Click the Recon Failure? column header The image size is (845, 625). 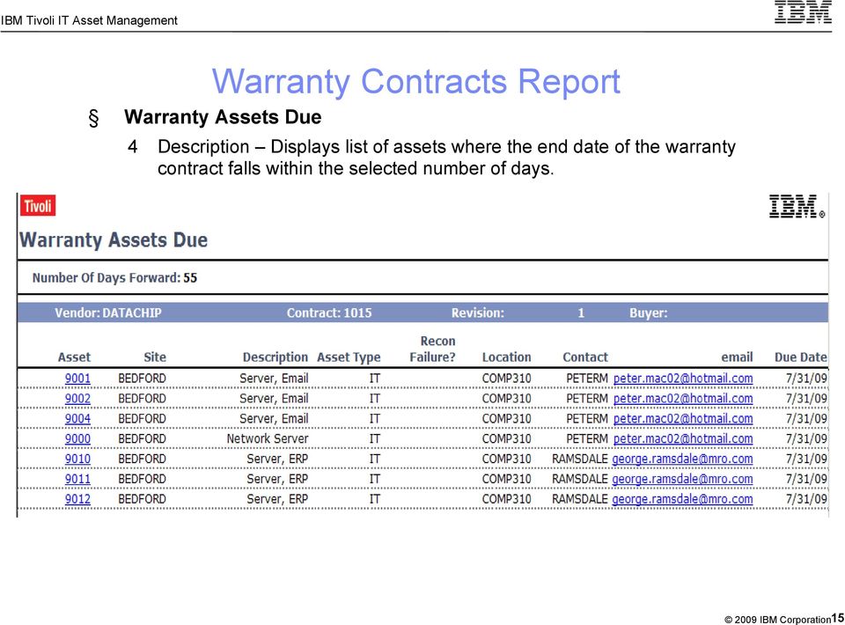pos(433,349)
